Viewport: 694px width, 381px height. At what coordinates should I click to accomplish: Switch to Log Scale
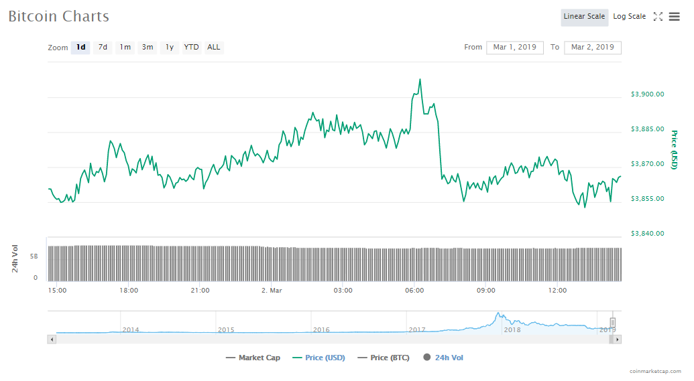coord(629,17)
